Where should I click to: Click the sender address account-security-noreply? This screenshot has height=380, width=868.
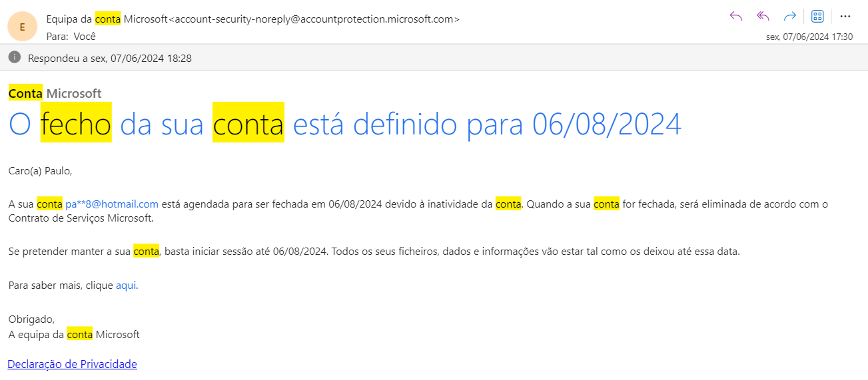pyautogui.click(x=314, y=19)
